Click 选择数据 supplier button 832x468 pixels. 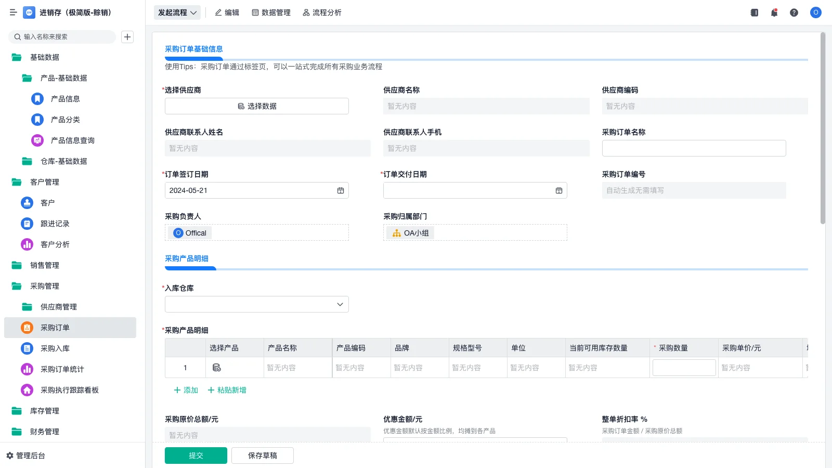click(x=257, y=106)
